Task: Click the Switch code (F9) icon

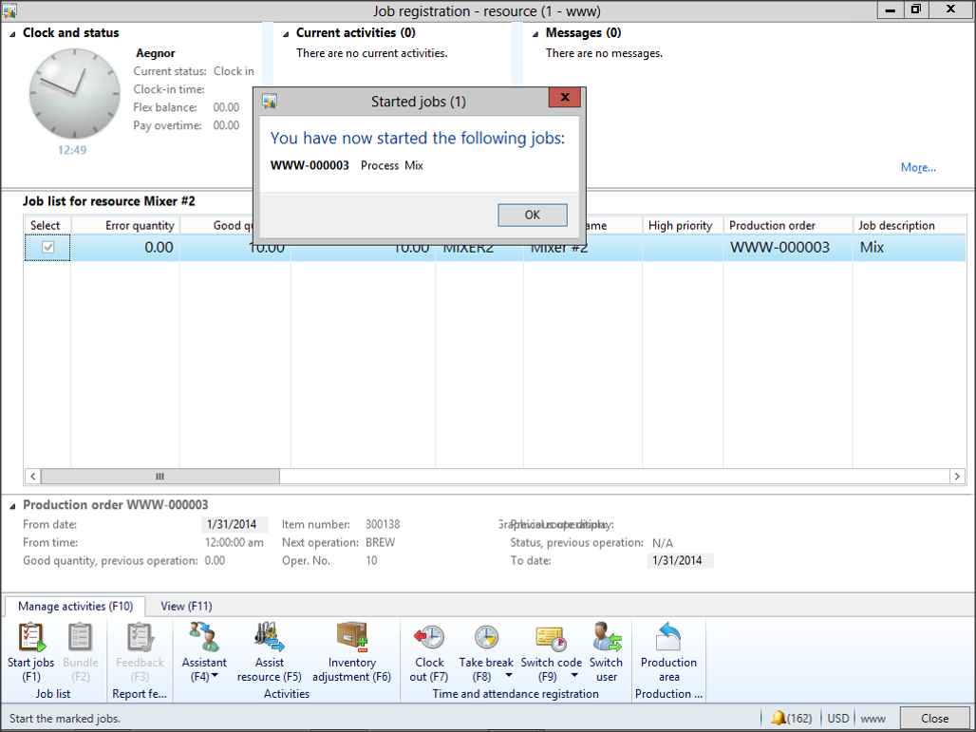Action: coord(551,637)
